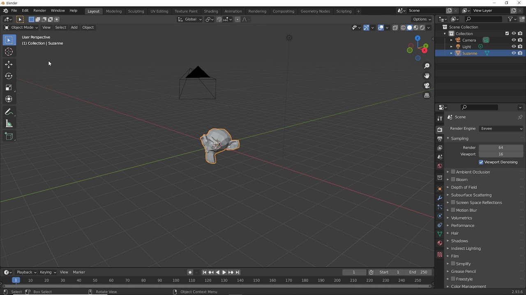The width and height of the screenshot is (526, 295).
Task: Click the outliner search field
Action: [484, 19]
